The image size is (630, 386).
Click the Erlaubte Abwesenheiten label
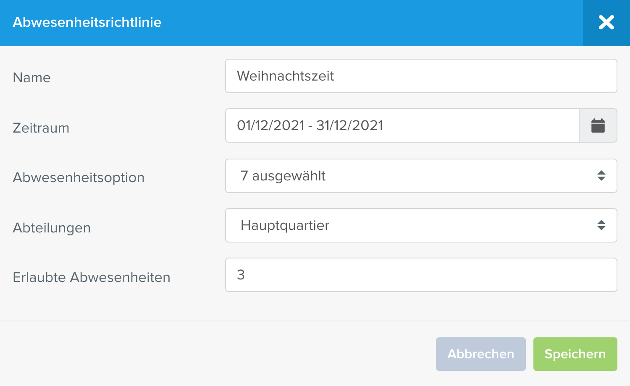pyautogui.click(x=92, y=277)
